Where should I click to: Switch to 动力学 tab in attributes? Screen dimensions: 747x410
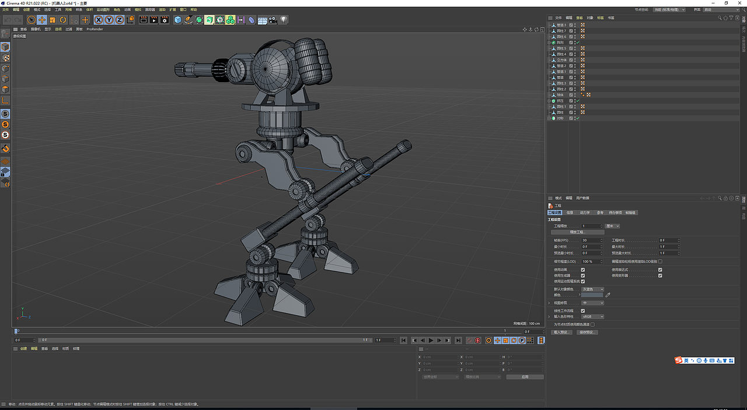click(585, 213)
